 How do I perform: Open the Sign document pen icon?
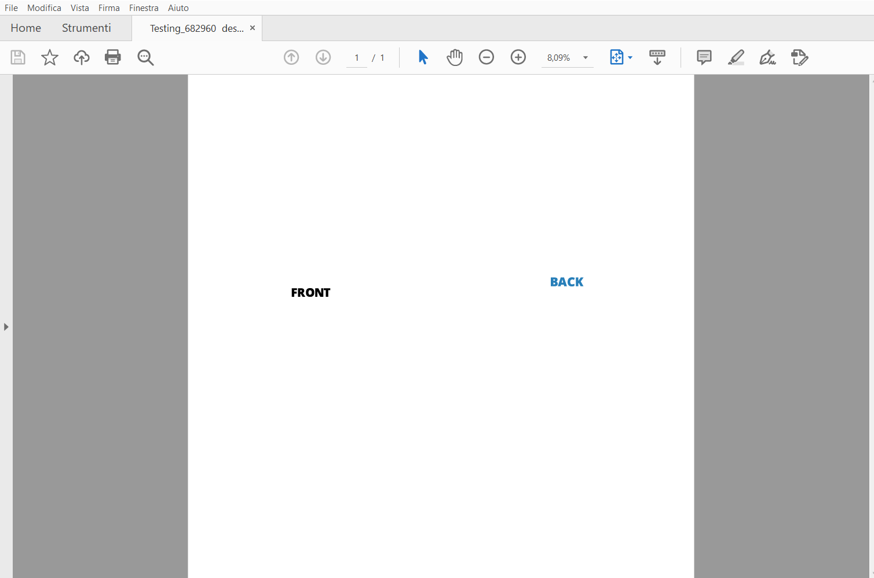[x=767, y=57]
